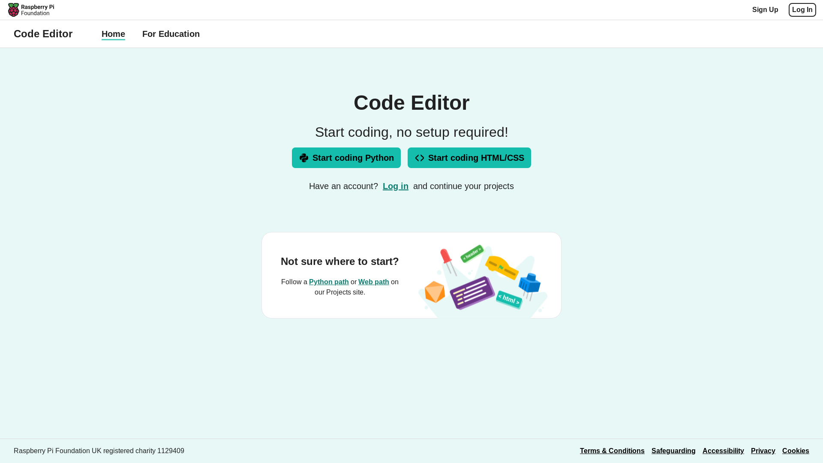The height and width of the screenshot is (463, 823).
Task: Click the large Code Editor heading
Action: [x=411, y=103]
